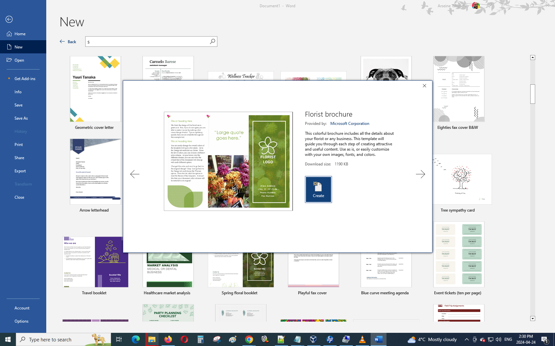The width and height of the screenshot is (555, 346).
Task: Click the template search input field
Action: pyautogui.click(x=147, y=42)
